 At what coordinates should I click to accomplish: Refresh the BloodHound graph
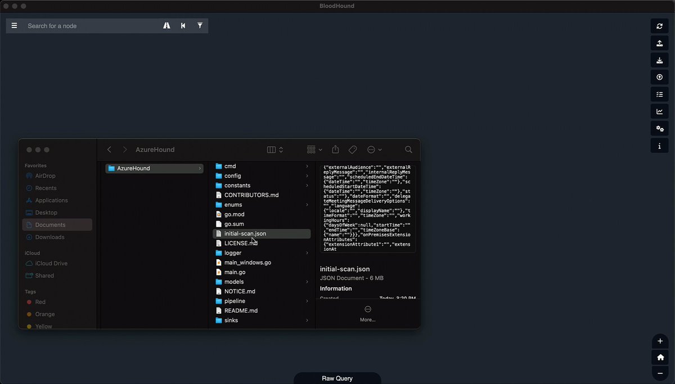pyautogui.click(x=660, y=26)
